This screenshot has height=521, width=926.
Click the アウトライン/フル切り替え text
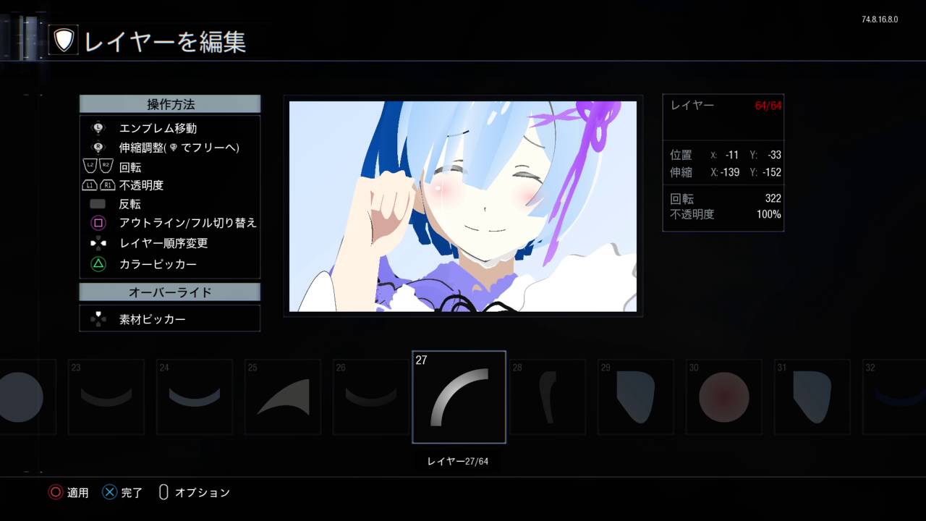pyautogui.click(x=188, y=223)
